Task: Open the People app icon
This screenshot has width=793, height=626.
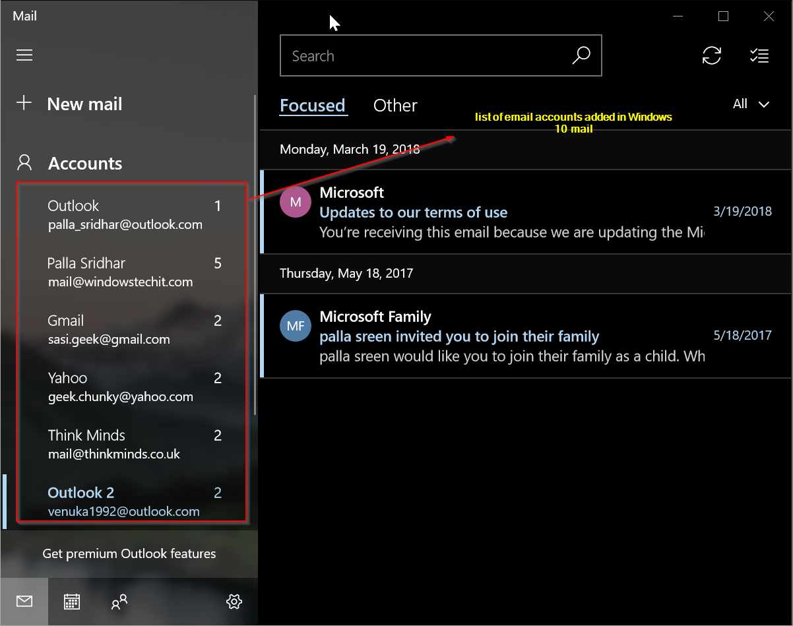Action: 119,602
